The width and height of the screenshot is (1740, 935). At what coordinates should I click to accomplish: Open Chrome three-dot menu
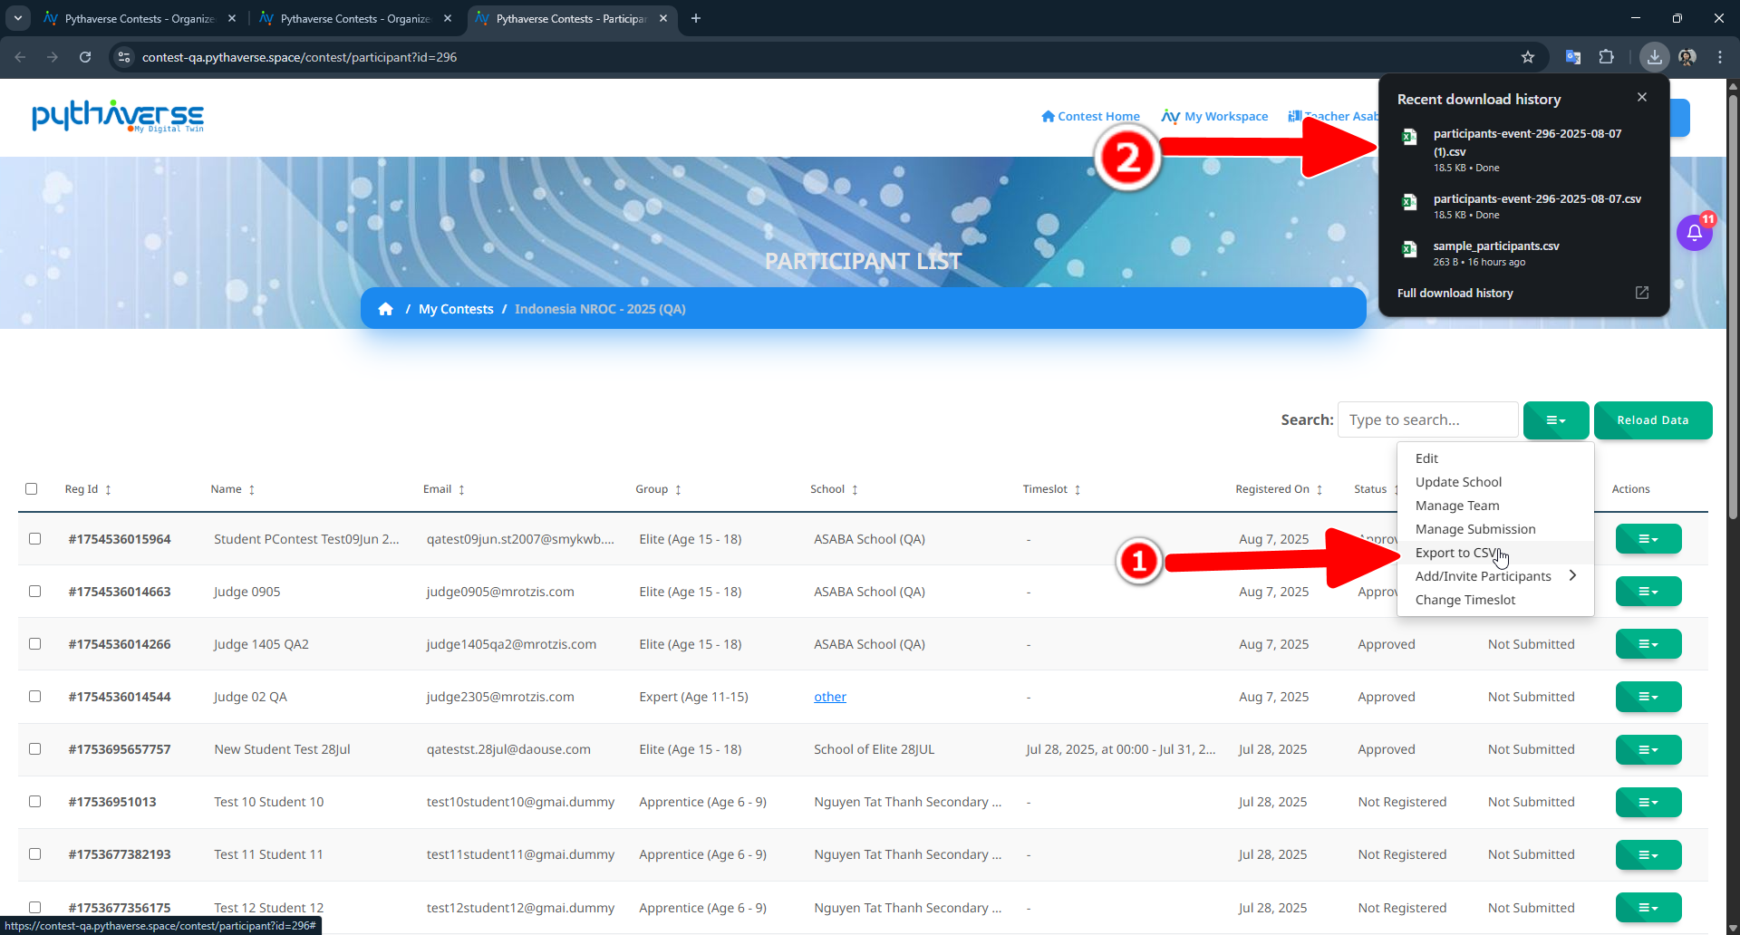[x=1720, y=57]
